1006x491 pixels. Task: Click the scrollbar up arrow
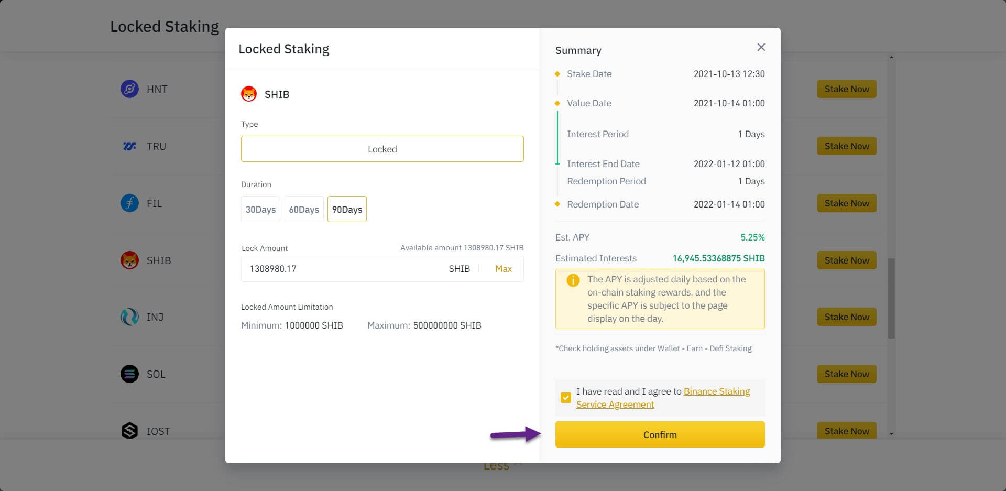(891, 57)
